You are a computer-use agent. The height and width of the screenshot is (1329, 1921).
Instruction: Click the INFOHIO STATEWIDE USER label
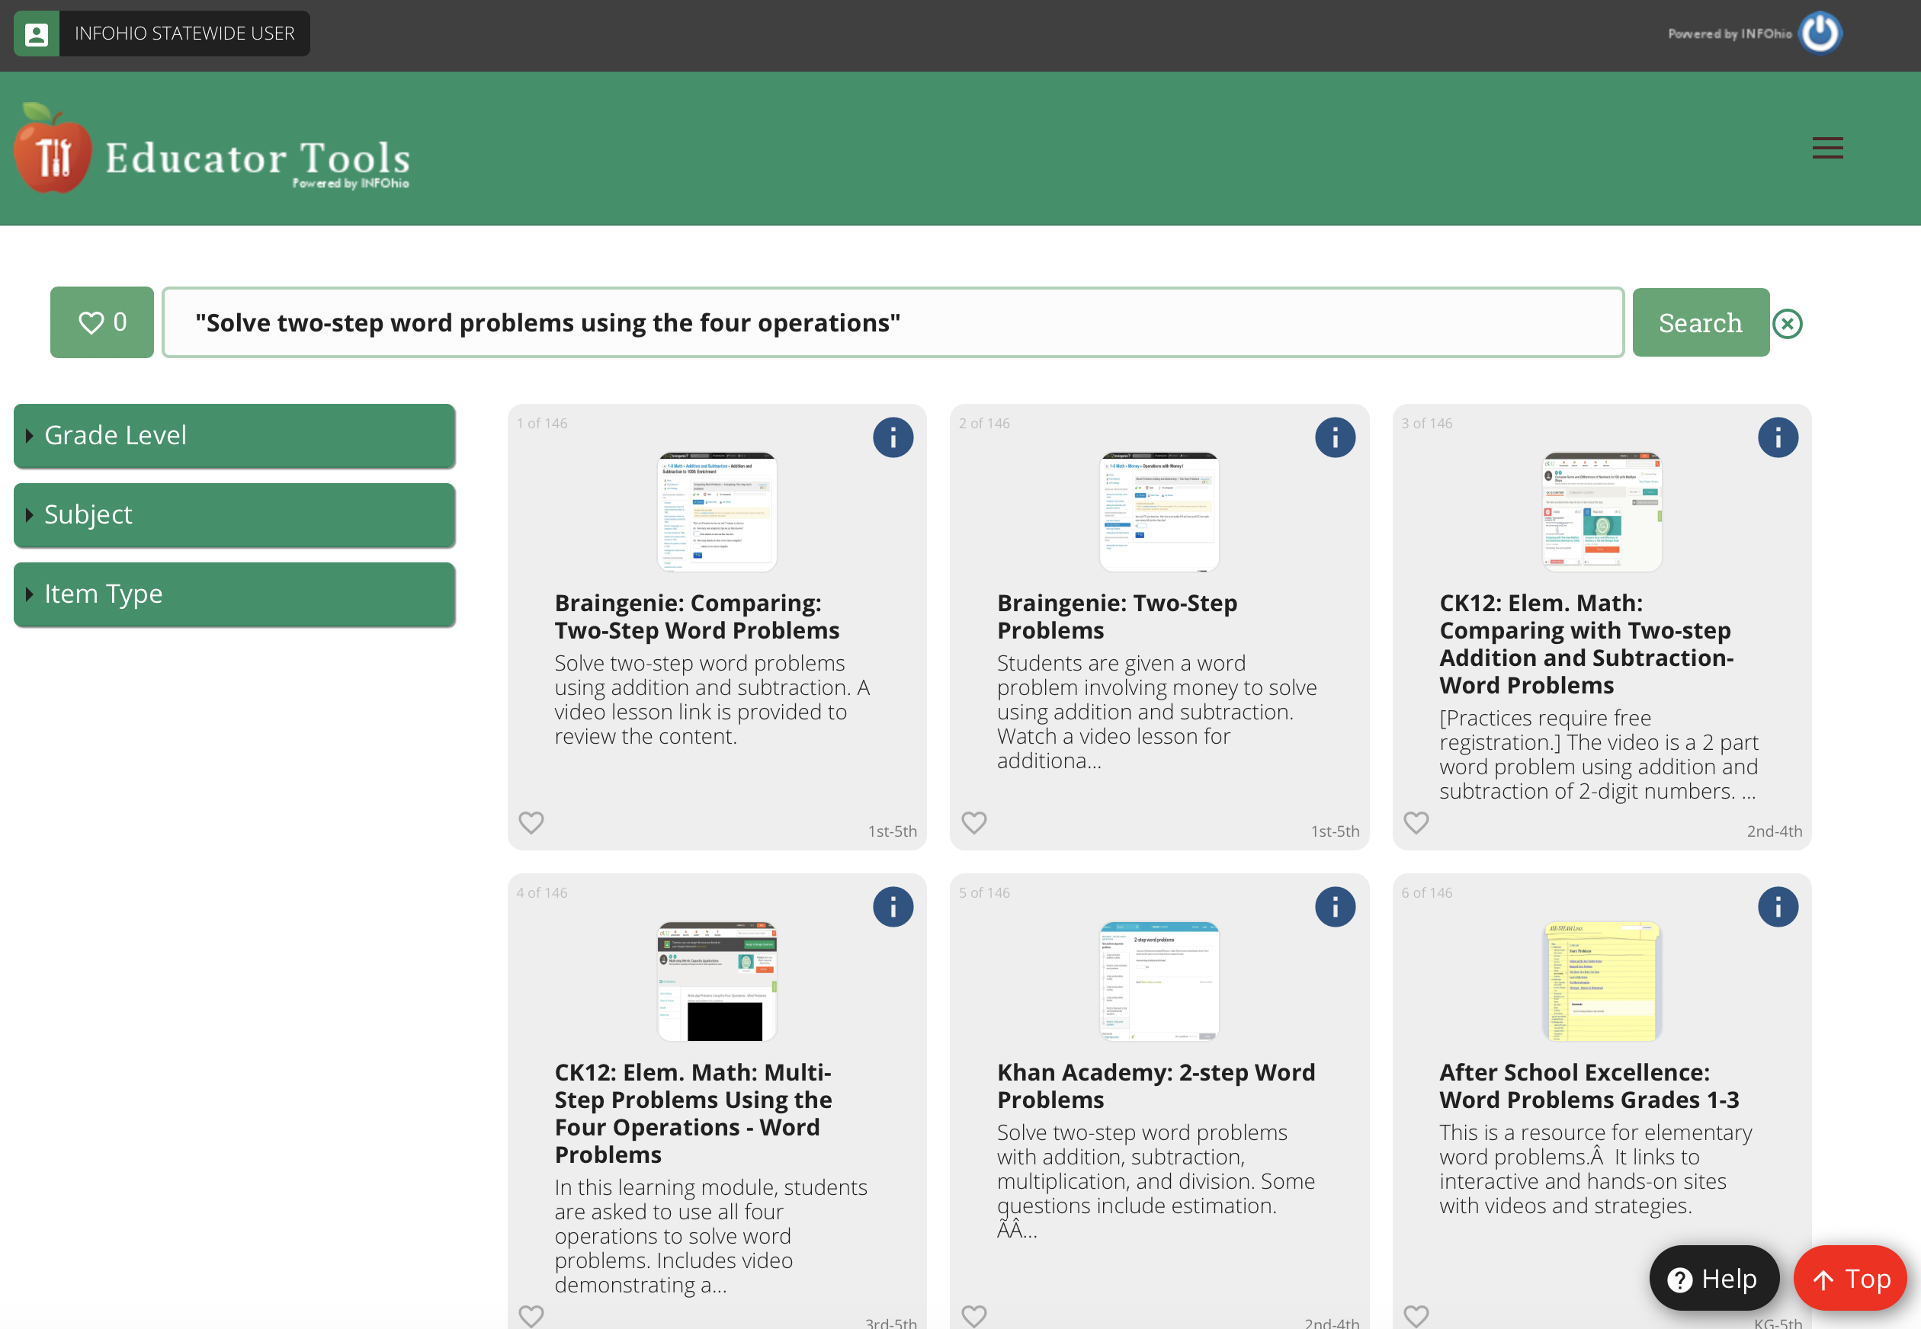point(184,34)
